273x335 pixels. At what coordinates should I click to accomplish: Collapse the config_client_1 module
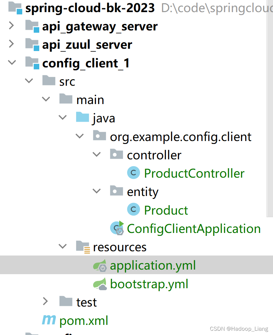click(x=12, y=62)
